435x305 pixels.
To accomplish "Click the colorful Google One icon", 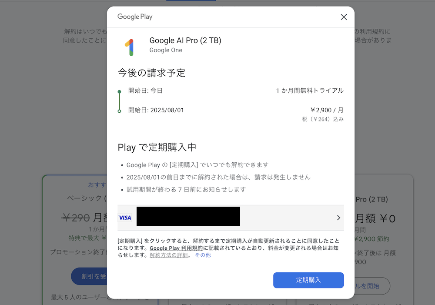I will click(x=130, y=47).
